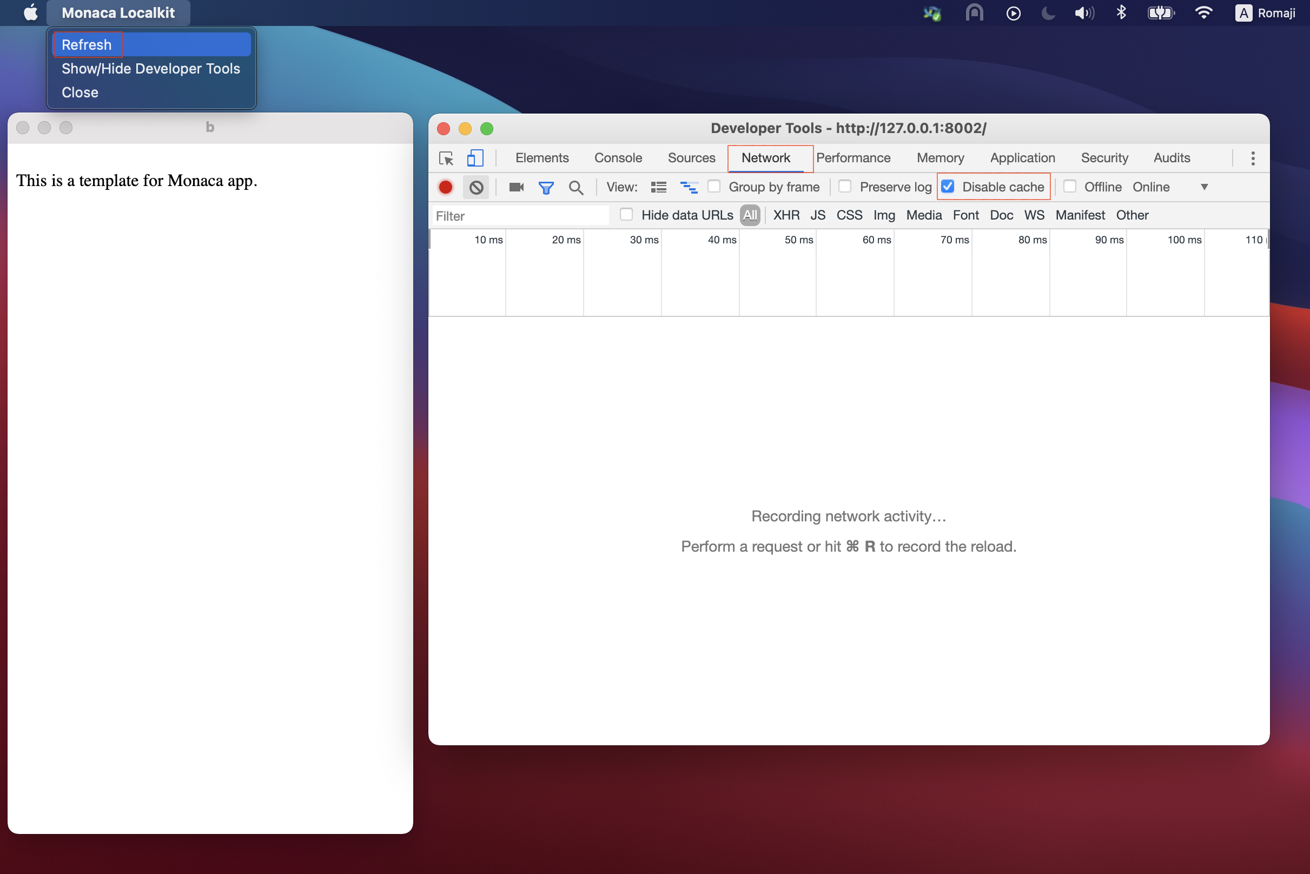The width and height of the screenshot is (1310, 874).
Task: Select the large request rows view icon
Action: (x=658, y=187)
